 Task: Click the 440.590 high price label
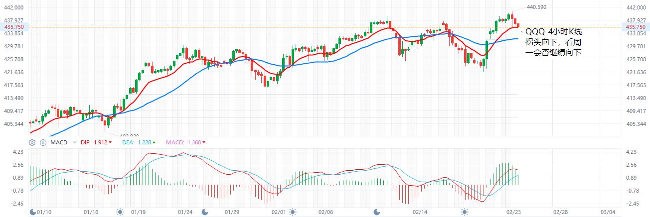click(536, 7)
